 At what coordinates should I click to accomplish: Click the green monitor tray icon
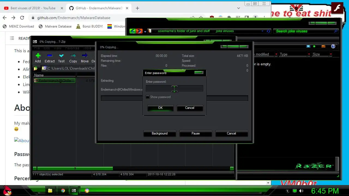(x=295, y=191)
